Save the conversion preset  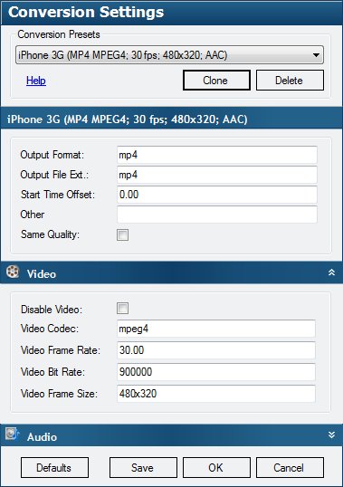pos(143,468)
